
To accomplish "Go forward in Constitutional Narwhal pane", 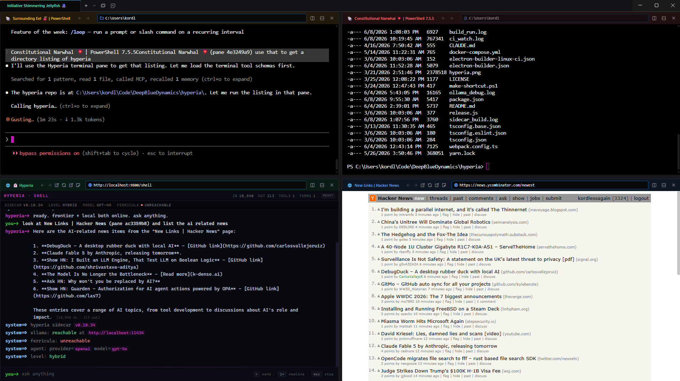I will coord(451,18).
